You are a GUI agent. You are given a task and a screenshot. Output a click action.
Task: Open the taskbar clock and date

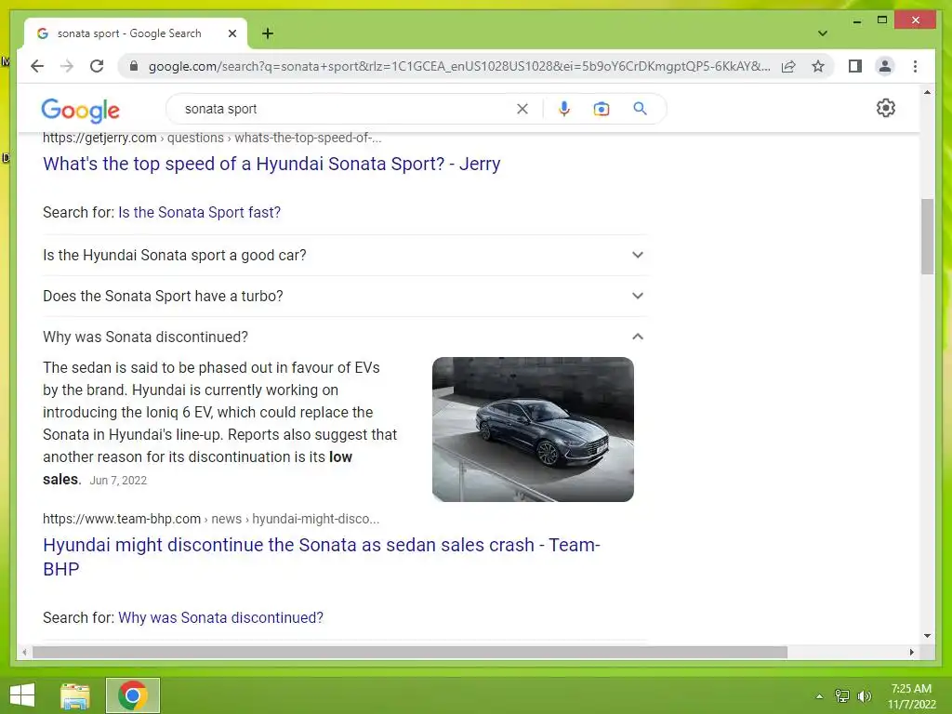tap(911, 696)
